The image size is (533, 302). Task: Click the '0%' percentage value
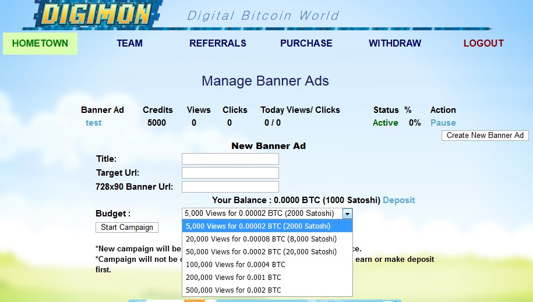coord(415,123)
